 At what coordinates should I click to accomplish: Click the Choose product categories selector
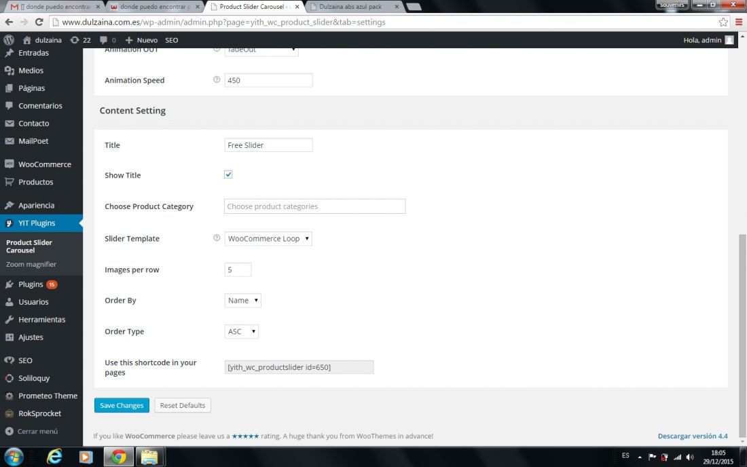point(315,206)
